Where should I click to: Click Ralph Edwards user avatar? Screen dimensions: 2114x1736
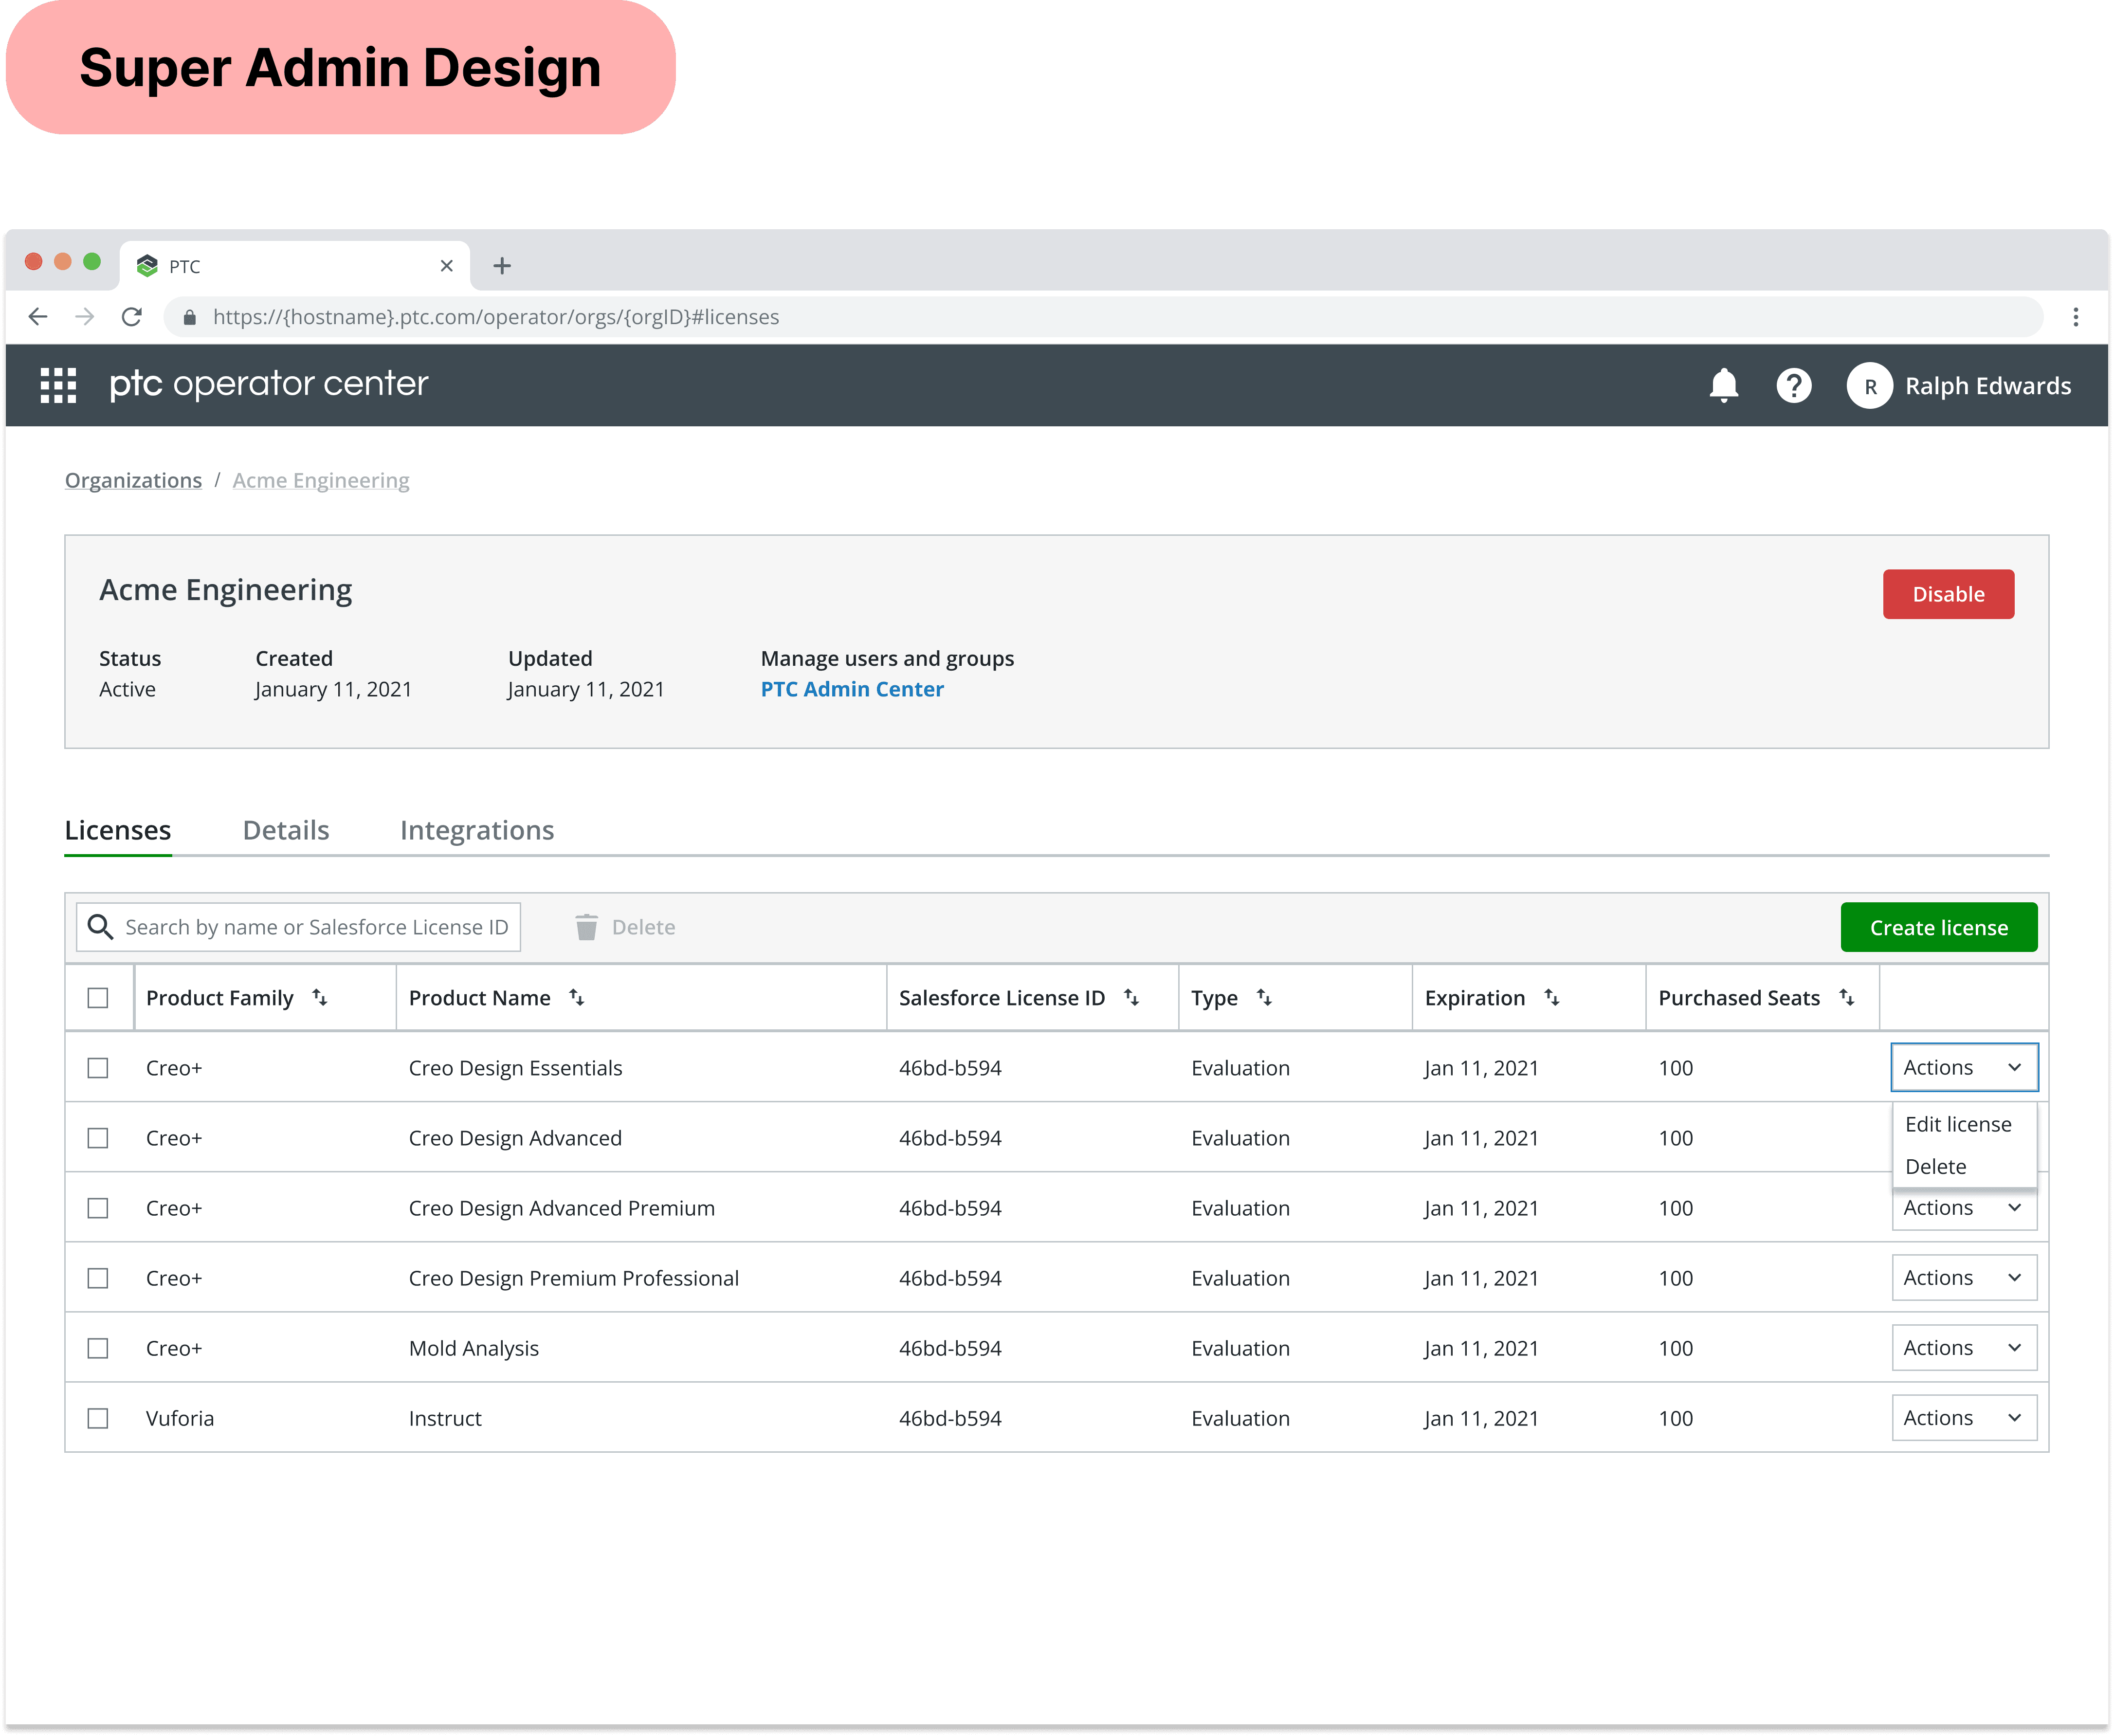tap(1869, 386)
